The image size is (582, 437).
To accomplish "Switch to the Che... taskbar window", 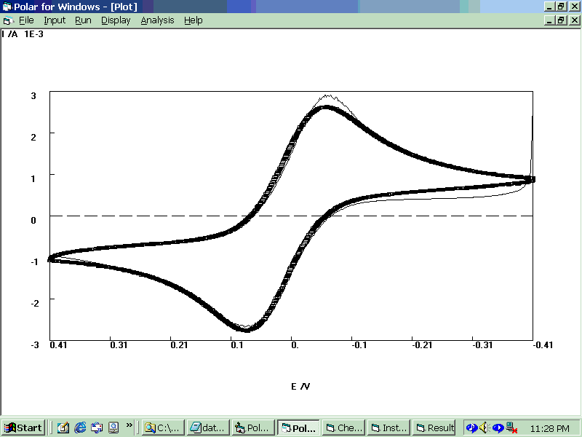I will tap(343, 428).
